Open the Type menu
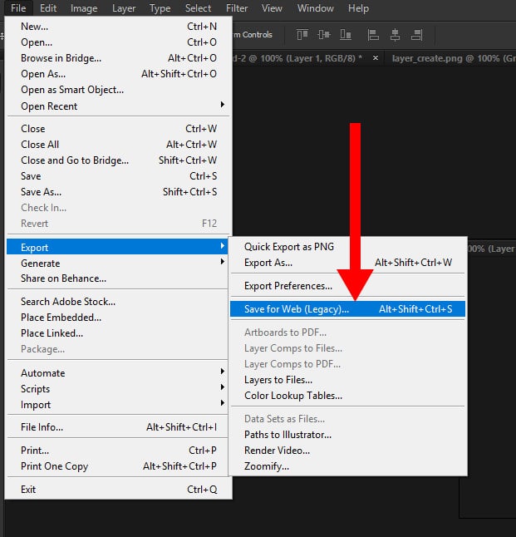Image resolution: width=516 pixels, height=537 pixels. (x=160, y=7)
